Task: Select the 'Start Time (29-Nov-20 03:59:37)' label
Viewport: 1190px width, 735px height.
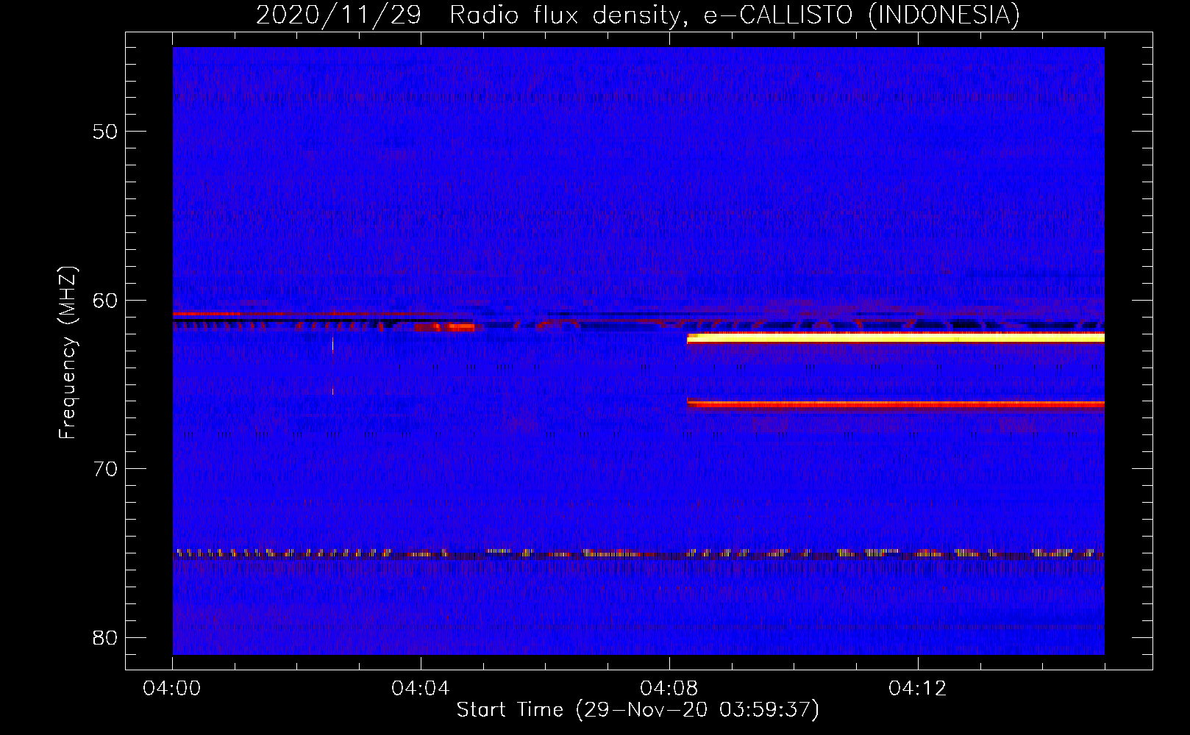Action: tap(638, 710)
